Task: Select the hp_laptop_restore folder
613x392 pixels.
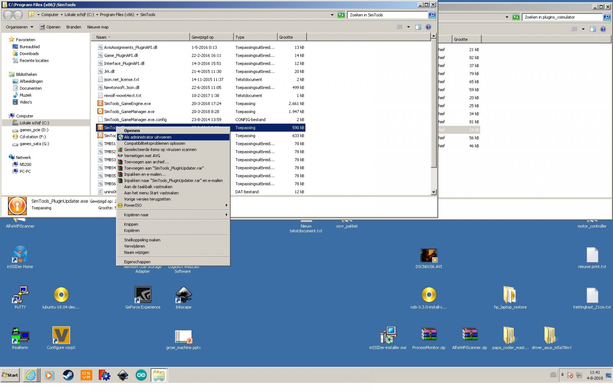Action: coord(510,297)
